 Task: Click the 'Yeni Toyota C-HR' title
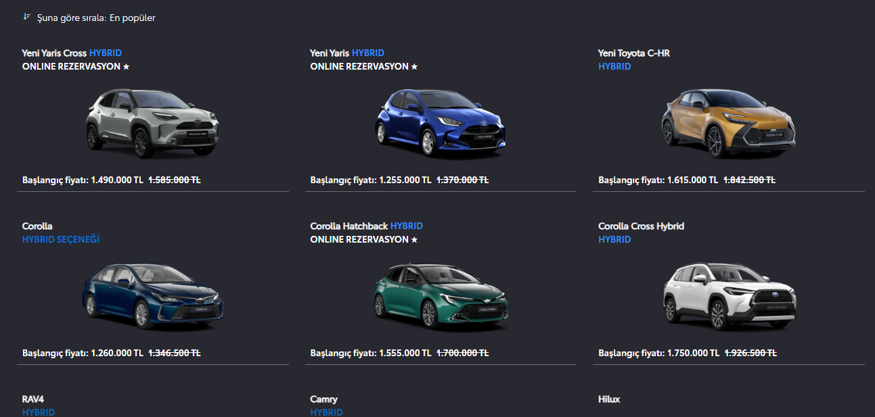(634, 53)
